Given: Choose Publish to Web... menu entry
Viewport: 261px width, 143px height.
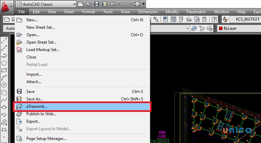Looking at the screenshot, I should (82, 114).
